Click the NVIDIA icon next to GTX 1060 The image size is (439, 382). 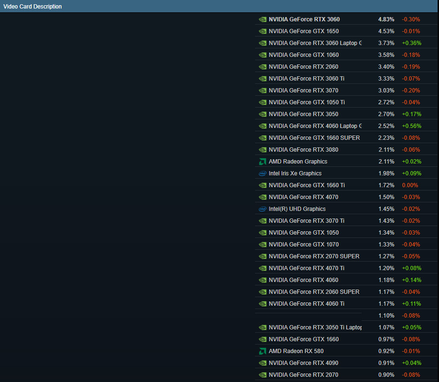click(263, 55)
